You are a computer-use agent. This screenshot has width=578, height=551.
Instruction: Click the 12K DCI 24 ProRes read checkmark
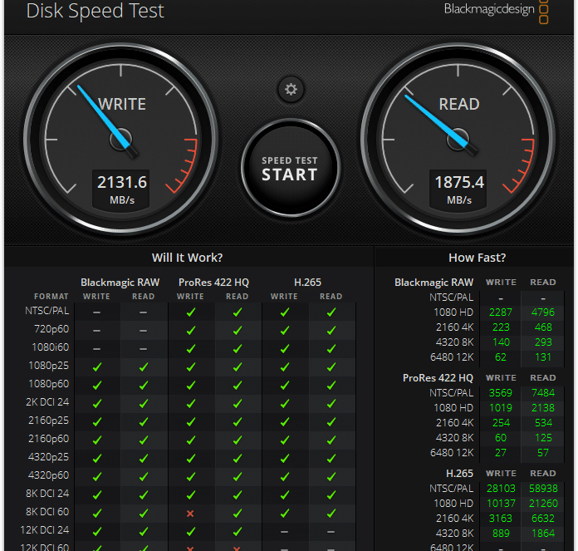[238, 531]
